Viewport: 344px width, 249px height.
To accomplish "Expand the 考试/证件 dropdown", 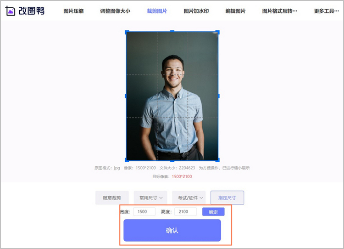I will [x=189, y=198].
